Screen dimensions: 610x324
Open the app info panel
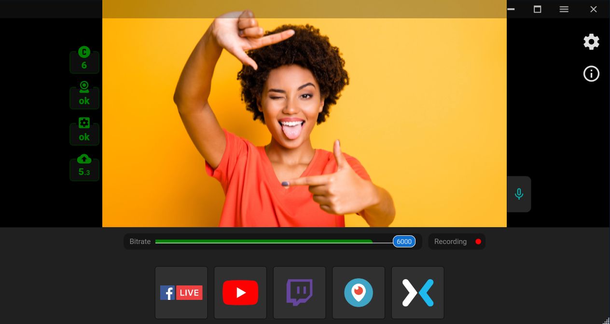(x=591, y=74)
